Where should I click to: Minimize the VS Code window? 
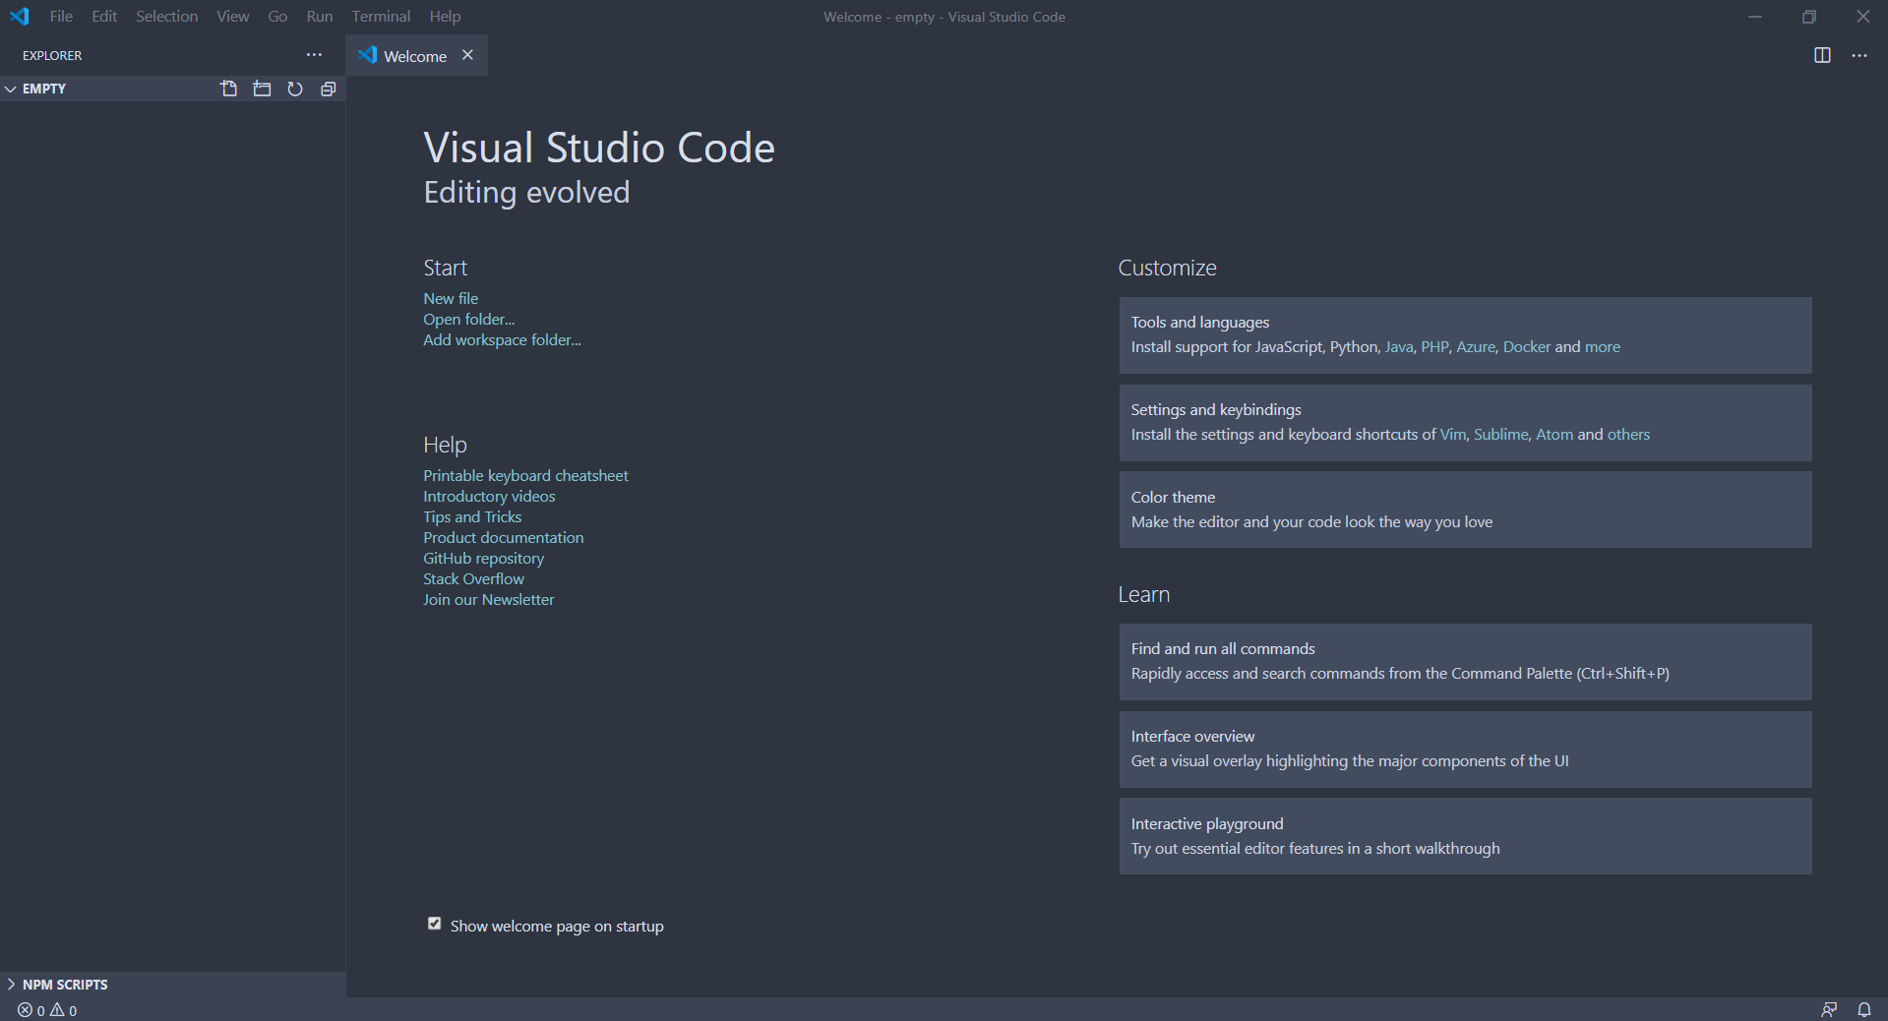coord(1755,17)
